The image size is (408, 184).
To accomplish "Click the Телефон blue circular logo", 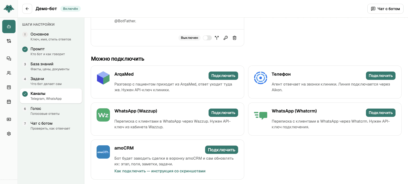I will coord(261,78).
